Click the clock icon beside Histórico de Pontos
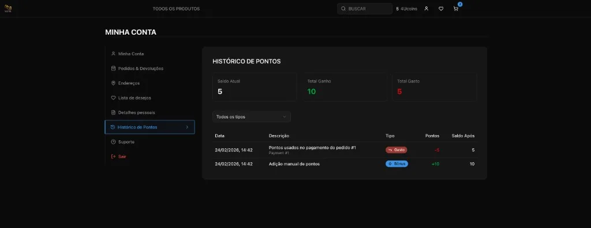 (x=113, y=127)
